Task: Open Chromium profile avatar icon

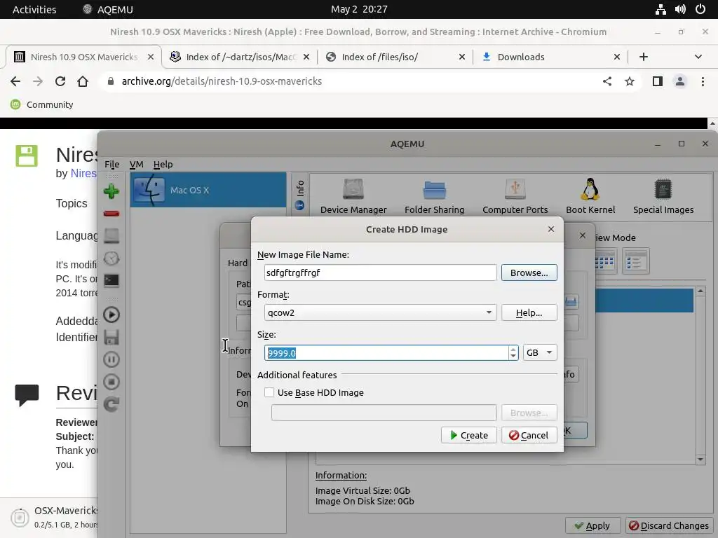Action: 680,81
